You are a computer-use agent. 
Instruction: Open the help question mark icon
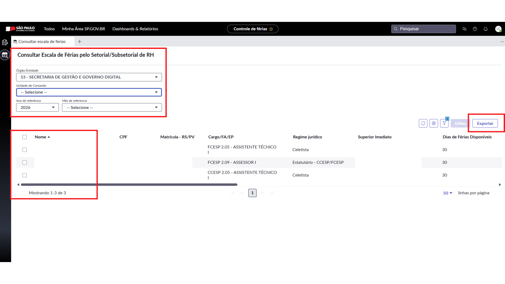click(475, 29)
